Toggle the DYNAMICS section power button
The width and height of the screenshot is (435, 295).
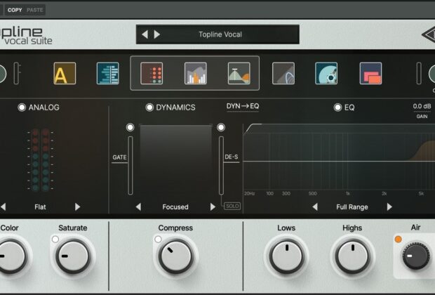click(149, 107)
